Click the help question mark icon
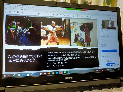123x92 pixels. [x=108, y=15]
